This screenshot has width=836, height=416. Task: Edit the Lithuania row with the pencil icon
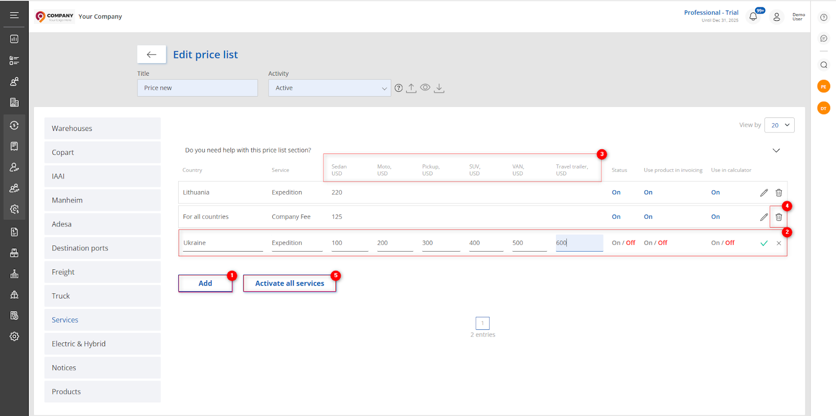(764, 193)
